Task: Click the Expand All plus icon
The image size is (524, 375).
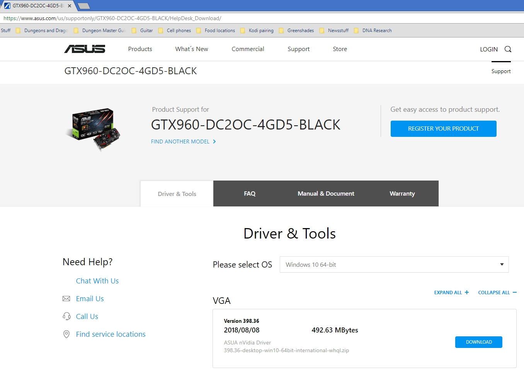Action: pos(467,292)
